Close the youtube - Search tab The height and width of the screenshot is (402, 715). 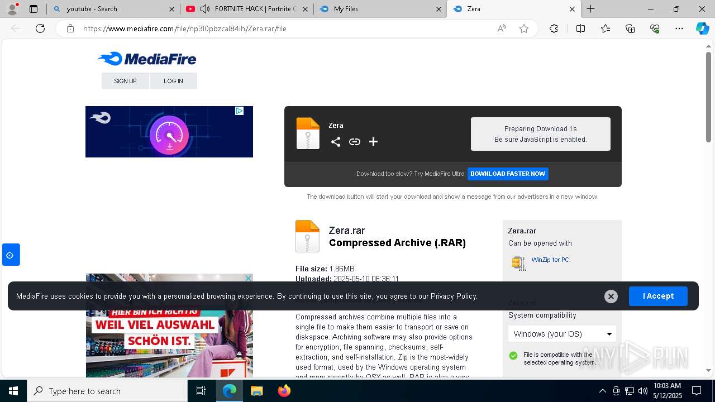(x=171, y=9)
